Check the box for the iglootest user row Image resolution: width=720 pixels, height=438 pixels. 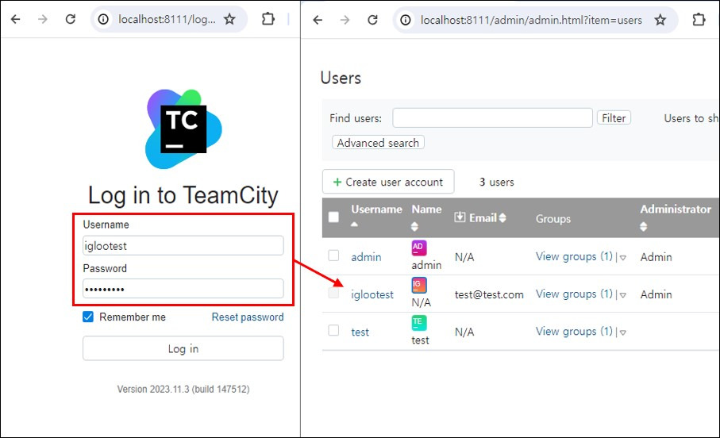click(333, 293)
